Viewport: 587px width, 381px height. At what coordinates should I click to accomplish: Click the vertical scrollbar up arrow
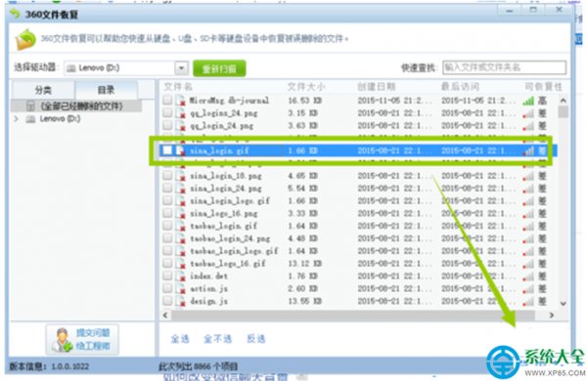point(563,101)
